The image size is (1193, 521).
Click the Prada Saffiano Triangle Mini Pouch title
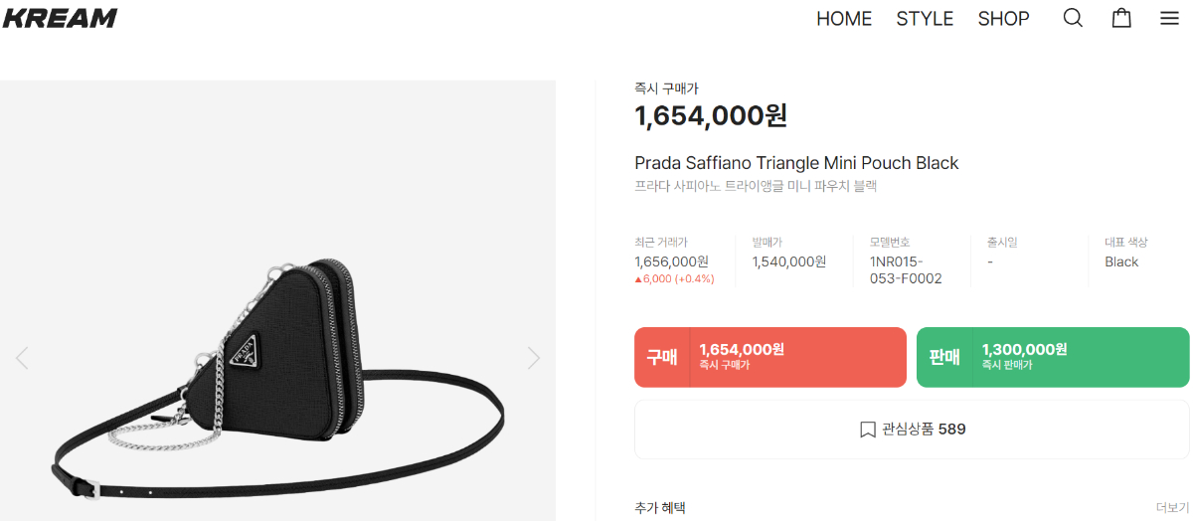[x=796, y=163]
